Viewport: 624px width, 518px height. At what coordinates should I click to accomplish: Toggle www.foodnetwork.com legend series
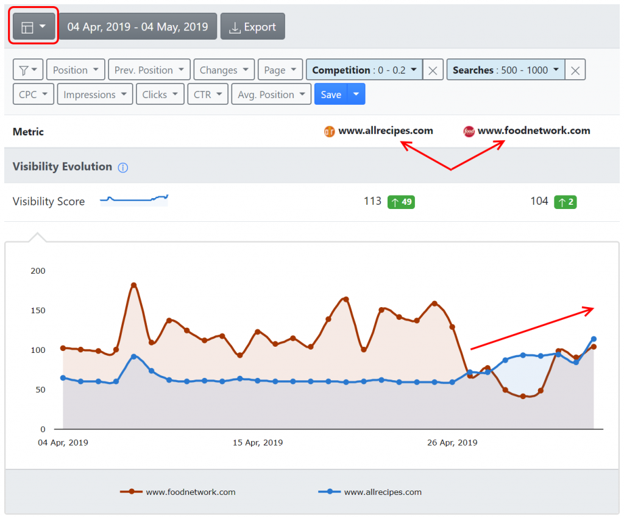(x=178, y=492)
